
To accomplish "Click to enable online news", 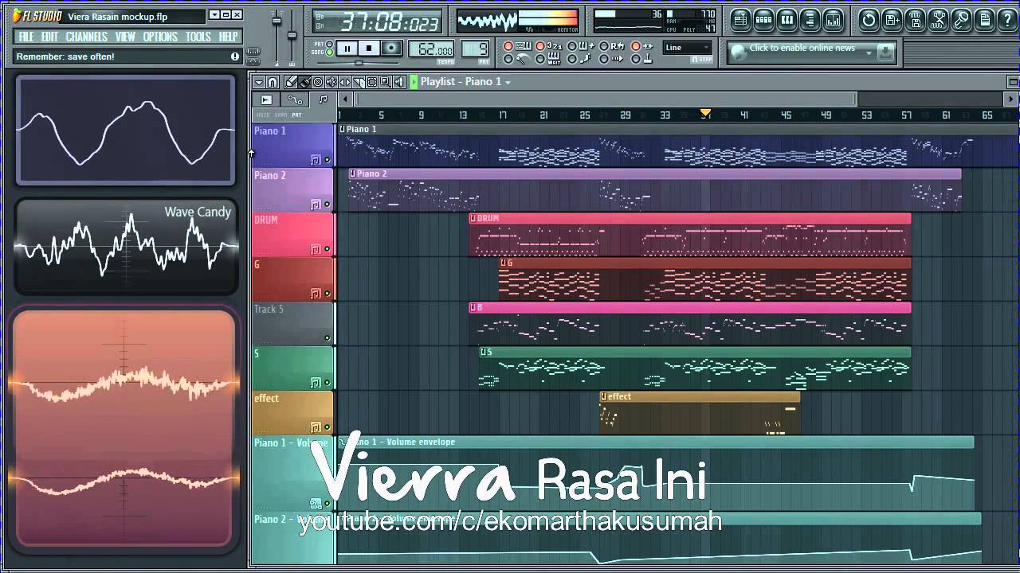I will tap(802, 48).
